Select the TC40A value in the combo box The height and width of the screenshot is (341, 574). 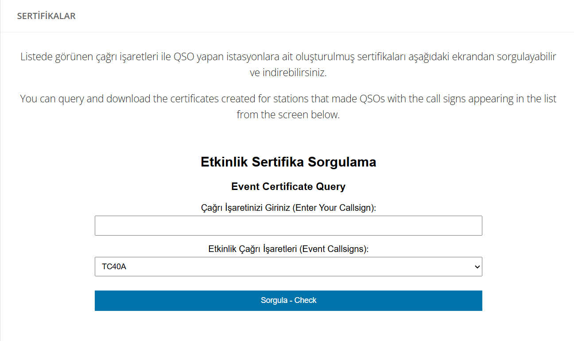coord(114,267)
